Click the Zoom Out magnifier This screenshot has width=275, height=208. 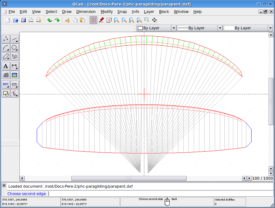124,20
